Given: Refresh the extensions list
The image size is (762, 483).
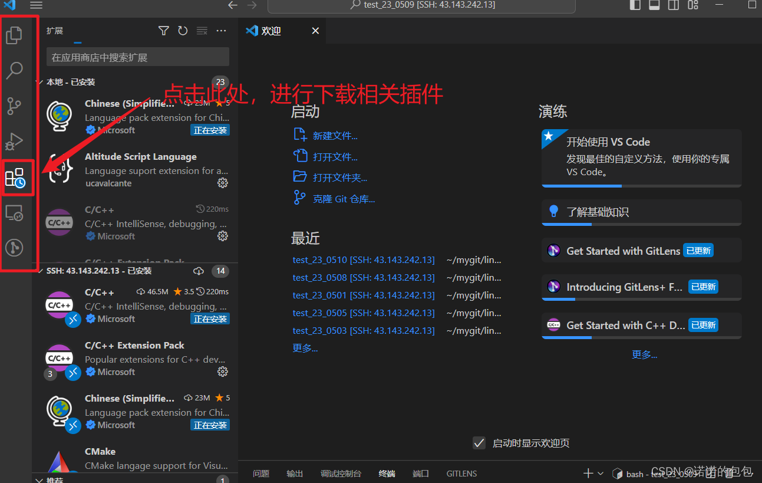Looking at the screenshot, I should (x=183, y=31).
